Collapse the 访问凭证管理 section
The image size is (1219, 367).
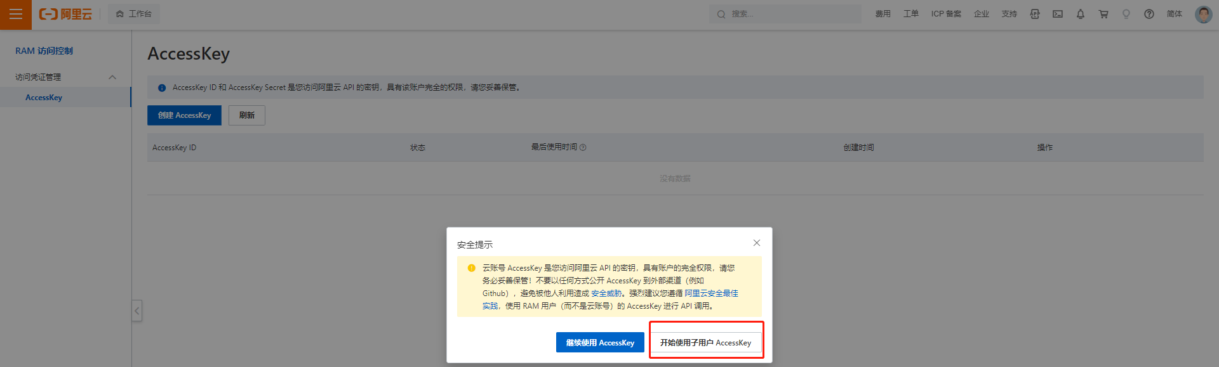(112, 77)
